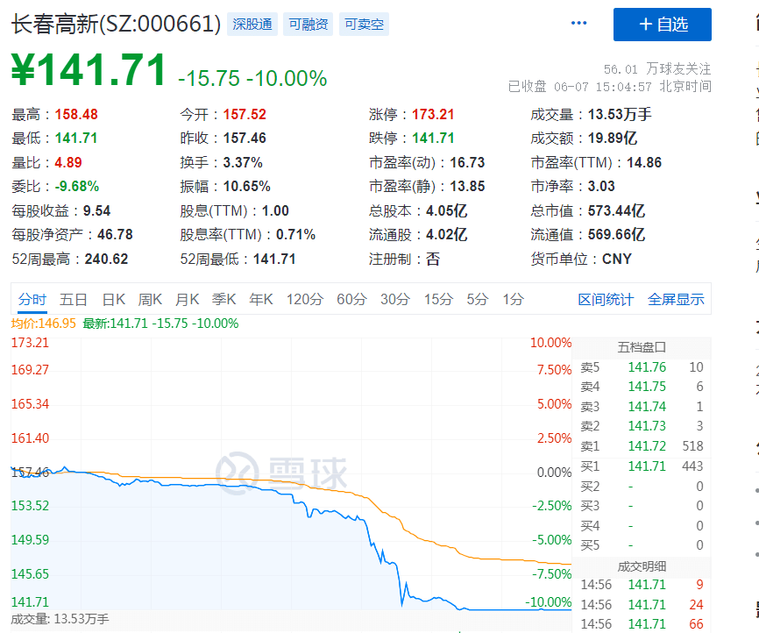Click the 可融资 tag
The width and height of the screenshot is (759, 633).
[309, 25]
